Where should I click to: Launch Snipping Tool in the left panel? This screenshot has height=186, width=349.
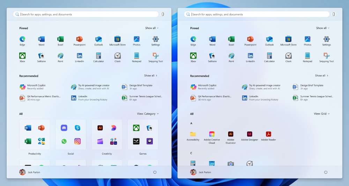(x=156, y=57)
